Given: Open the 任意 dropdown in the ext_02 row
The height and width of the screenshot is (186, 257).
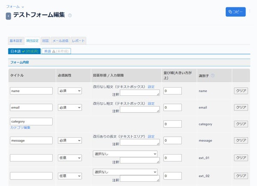Looking at the screenshot, I should point(70,176).
